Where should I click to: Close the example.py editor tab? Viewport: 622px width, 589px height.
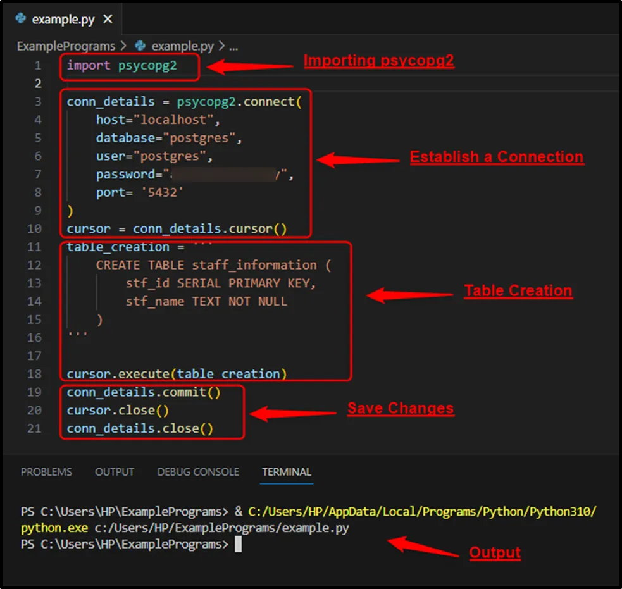(108, 19)
